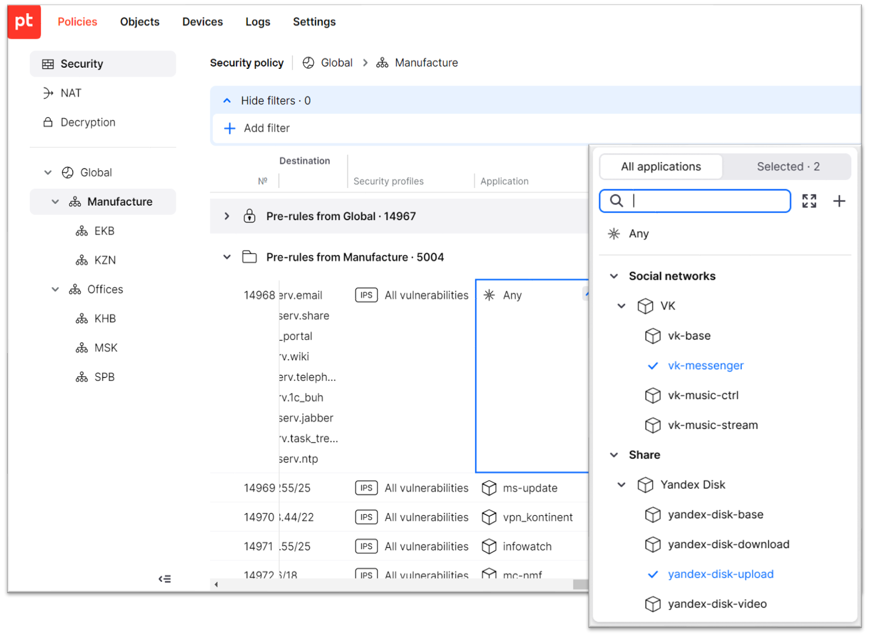This screenshot has width=869, height=636.
Task: Click Global in the breadcrumb
Action: tap(336, 63)
